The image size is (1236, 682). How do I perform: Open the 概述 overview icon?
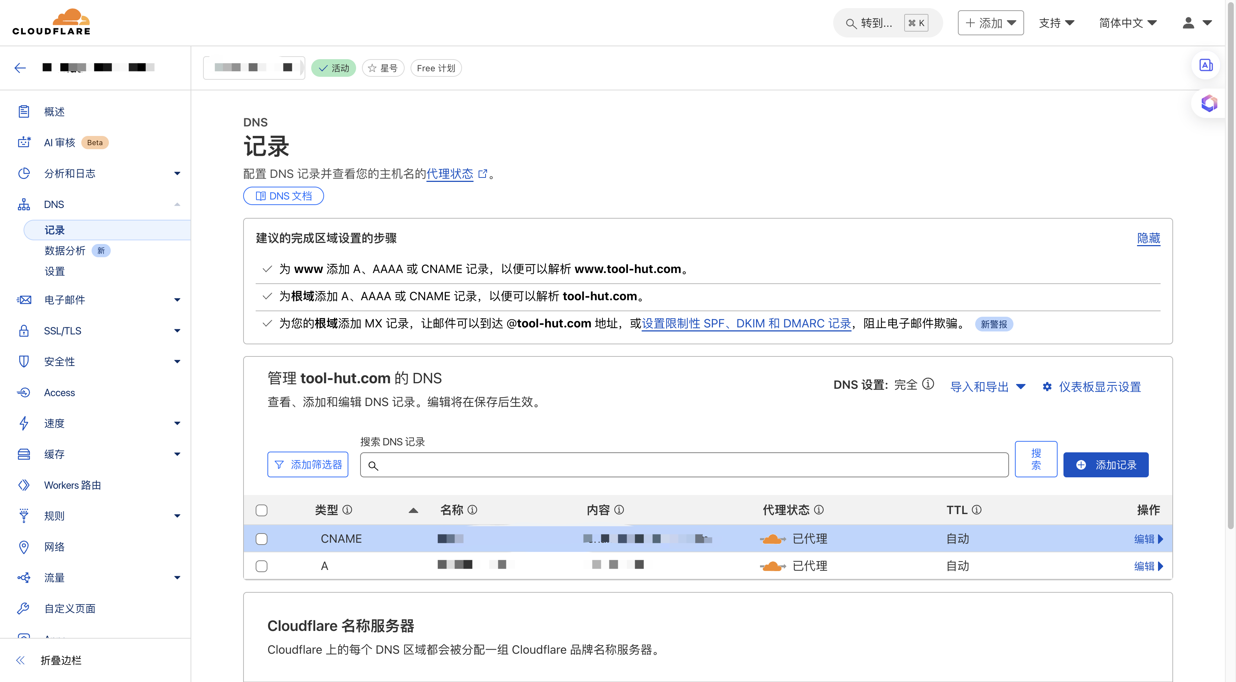(x=24, y=112)
